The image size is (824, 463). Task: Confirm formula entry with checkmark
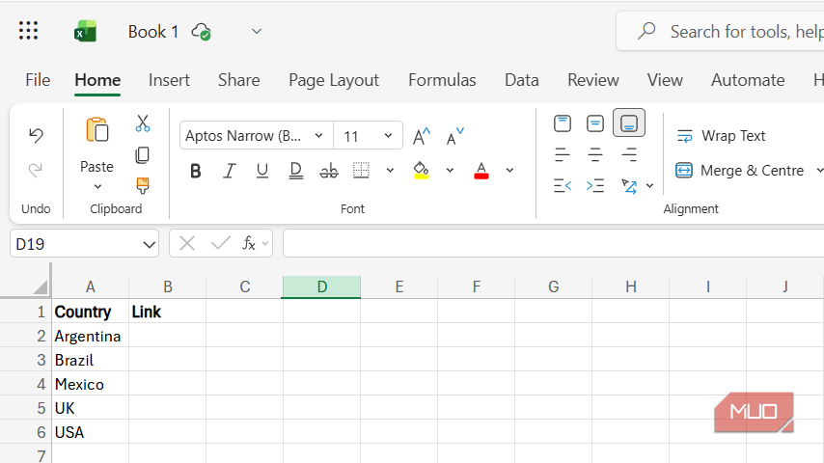pos(221,243)
